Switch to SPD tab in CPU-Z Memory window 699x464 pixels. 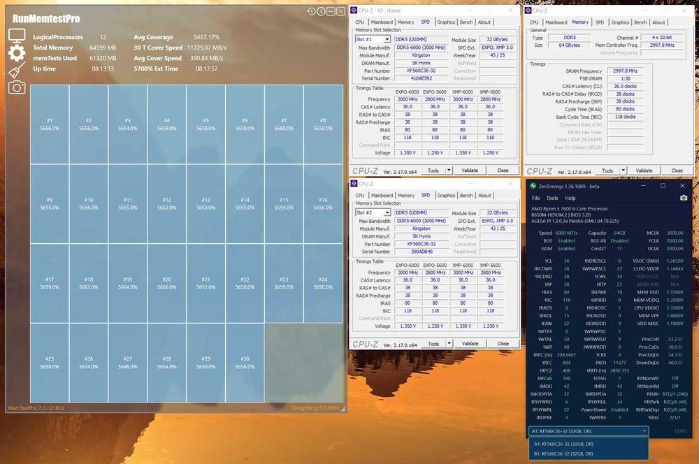coord(600,22)
